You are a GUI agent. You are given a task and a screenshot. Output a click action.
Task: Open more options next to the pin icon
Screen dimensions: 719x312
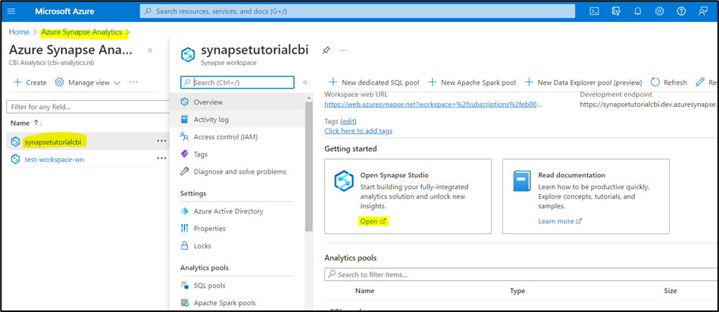pos(343,51)
